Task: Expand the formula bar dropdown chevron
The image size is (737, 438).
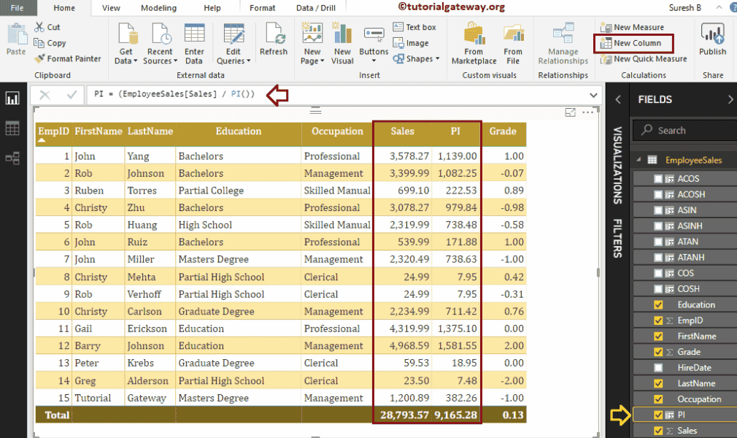Action: pos(593,95)
